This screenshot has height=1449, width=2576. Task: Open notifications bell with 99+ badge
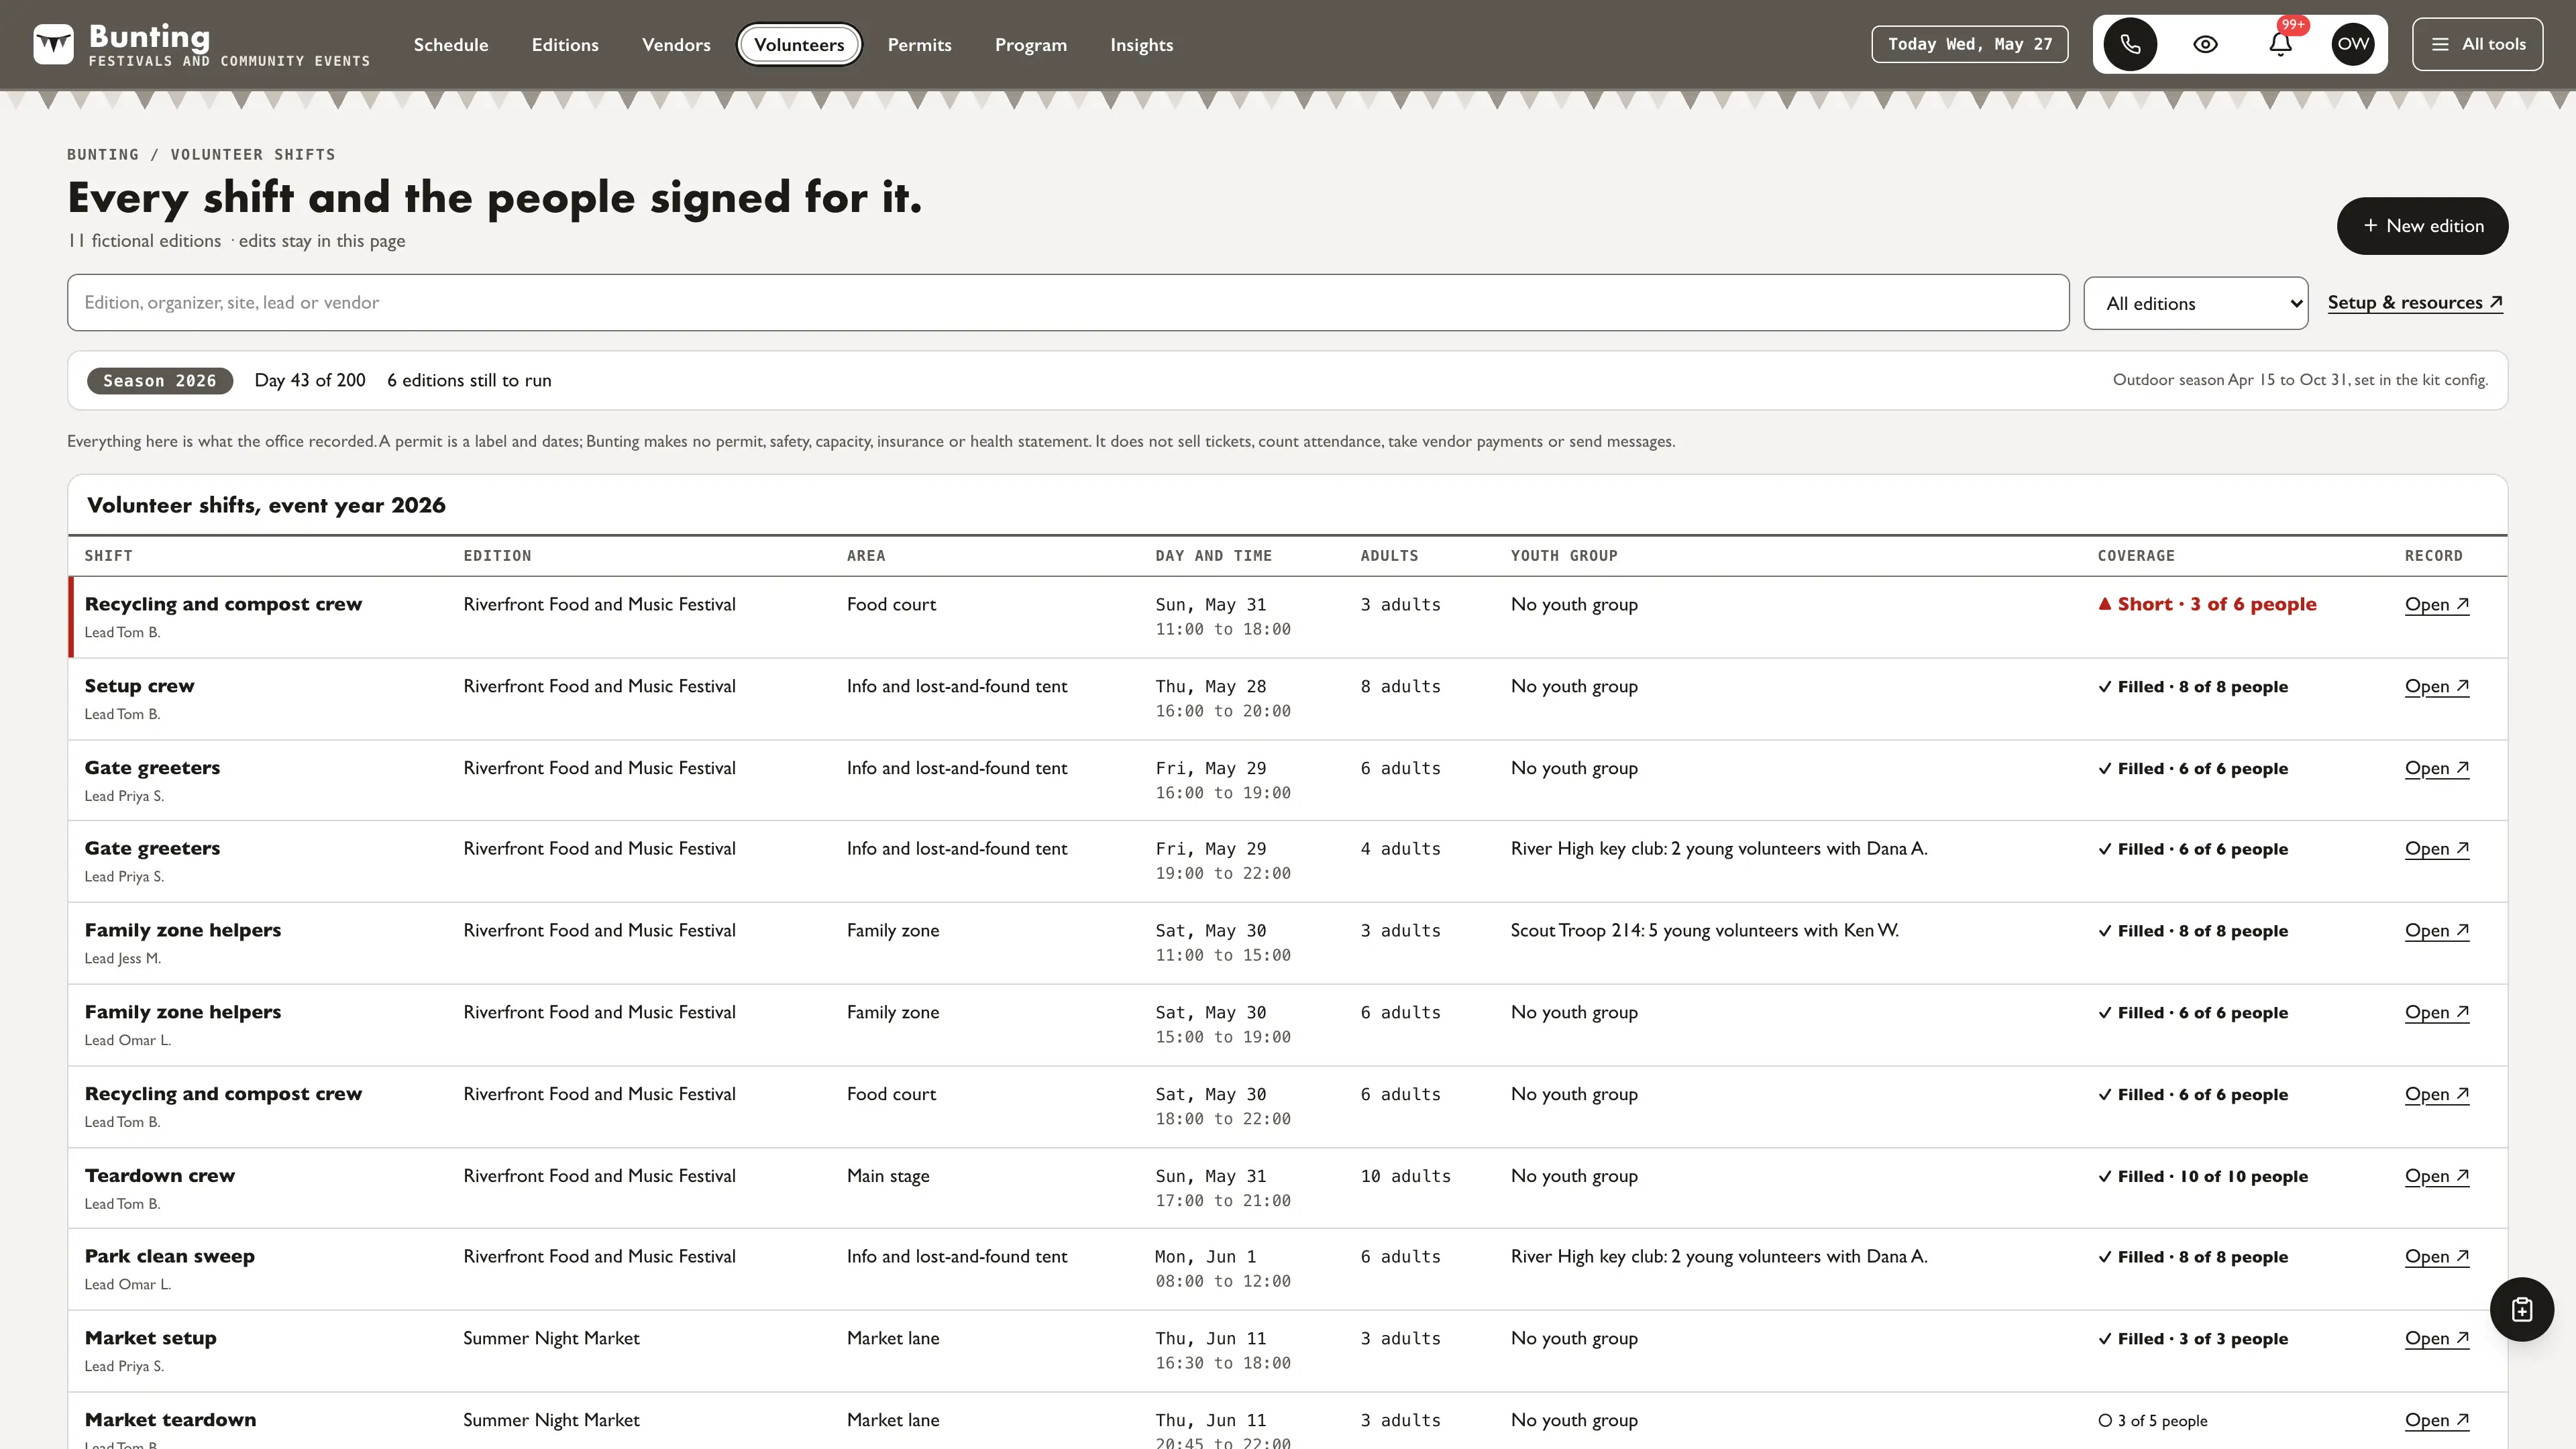[x=2281, y=44]
